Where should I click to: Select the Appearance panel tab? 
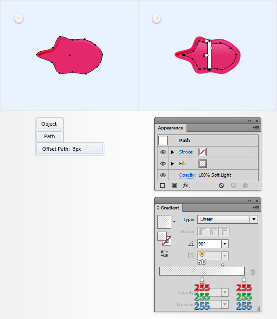pos(170,128)
